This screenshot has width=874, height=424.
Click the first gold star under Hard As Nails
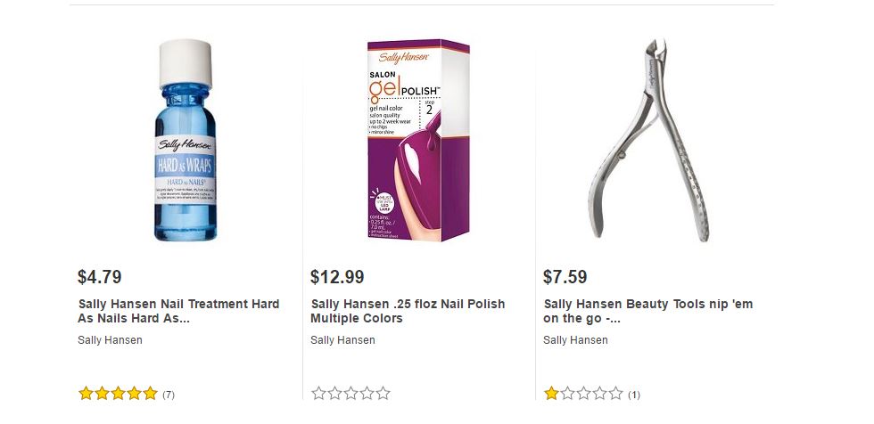pyautogui.click(x=87, y=393)
